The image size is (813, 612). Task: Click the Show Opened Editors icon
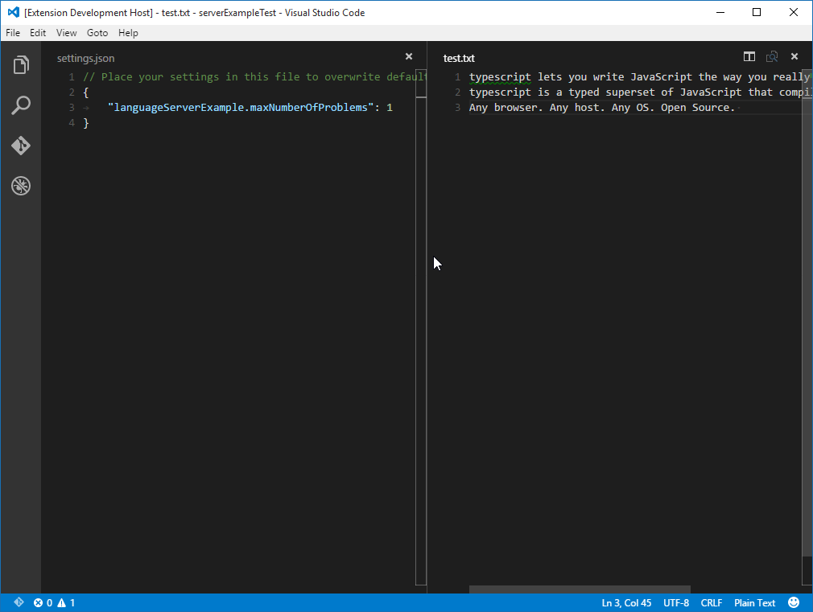coord(772,57)
